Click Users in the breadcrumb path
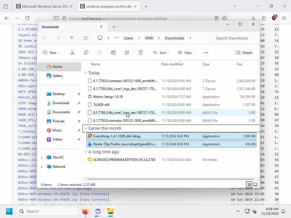Viewport: 291px width, 218px height. pyautogui.click(x=128, y=38)
